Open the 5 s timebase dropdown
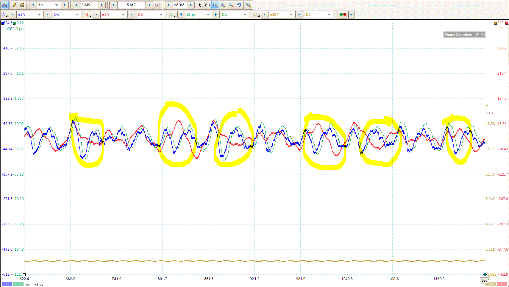509x287 pixels. (x=58, y=5)
